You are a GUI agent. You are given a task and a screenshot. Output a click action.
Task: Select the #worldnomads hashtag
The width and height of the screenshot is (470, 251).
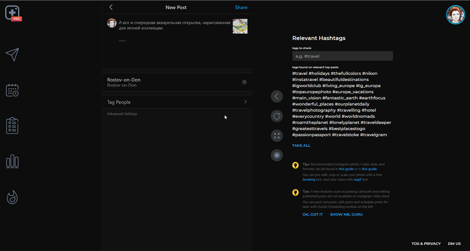(358, 116)
